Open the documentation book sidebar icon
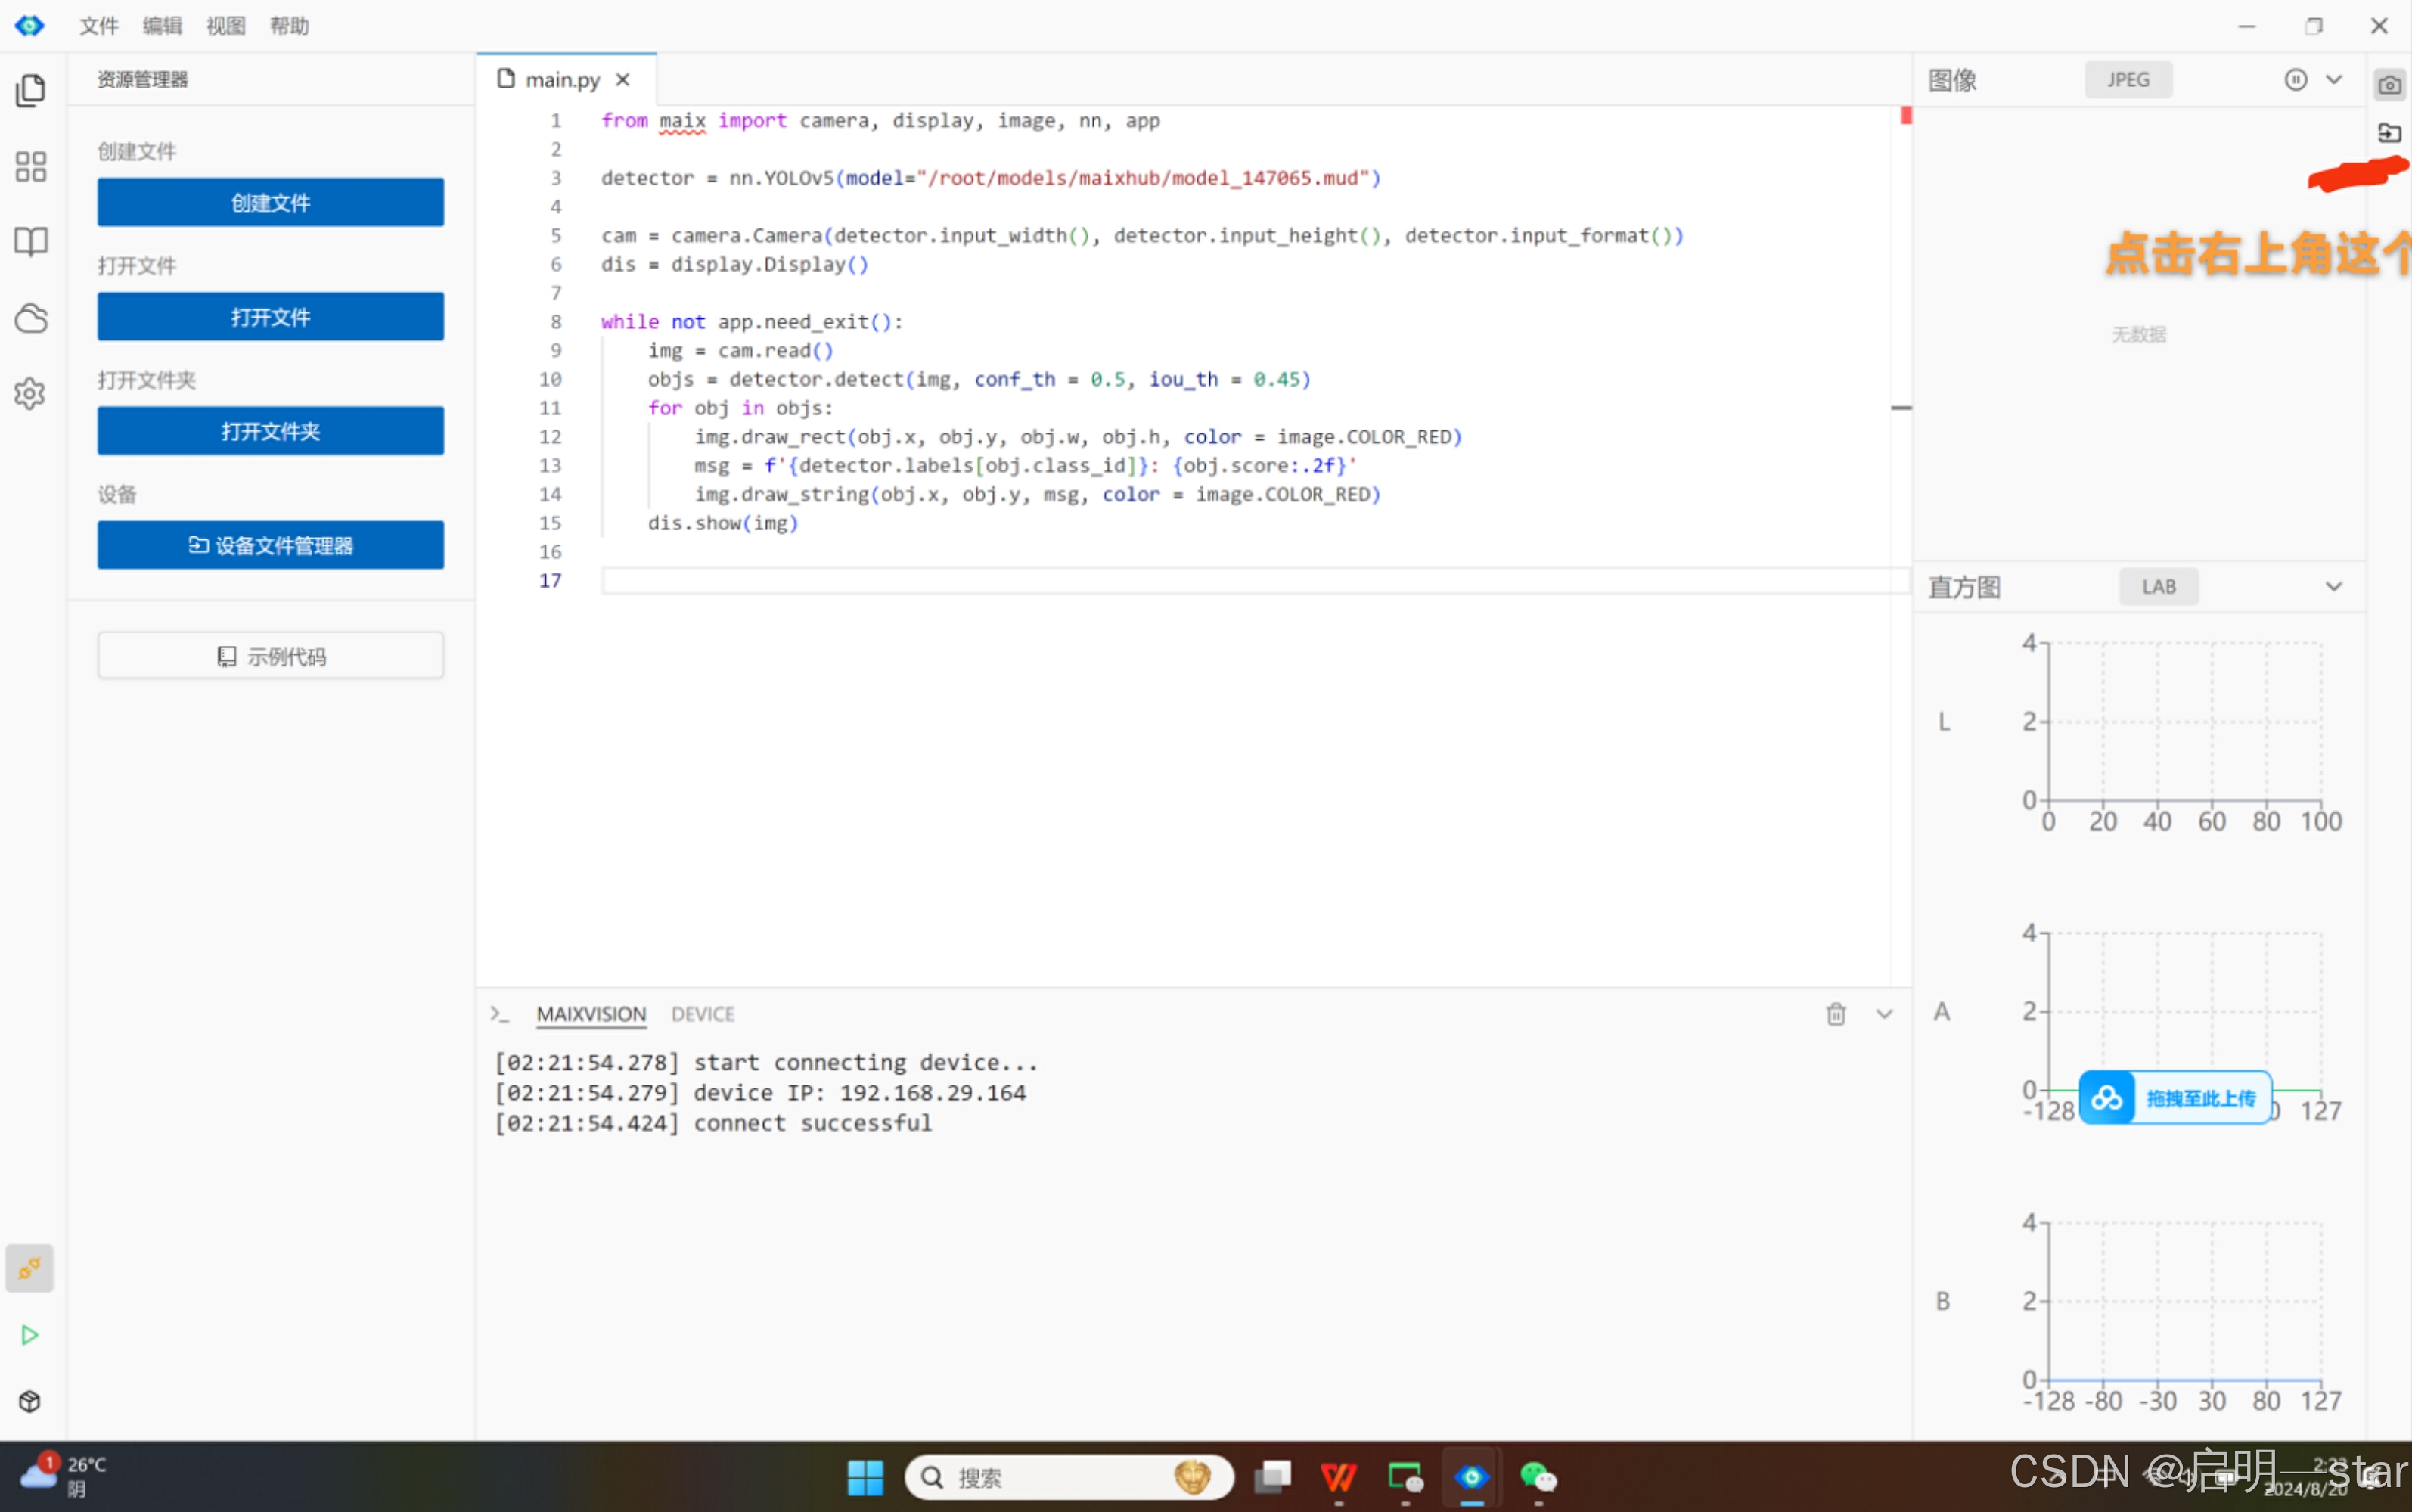This screenshot has height=1512, width=2412. [x=31, y=241]
